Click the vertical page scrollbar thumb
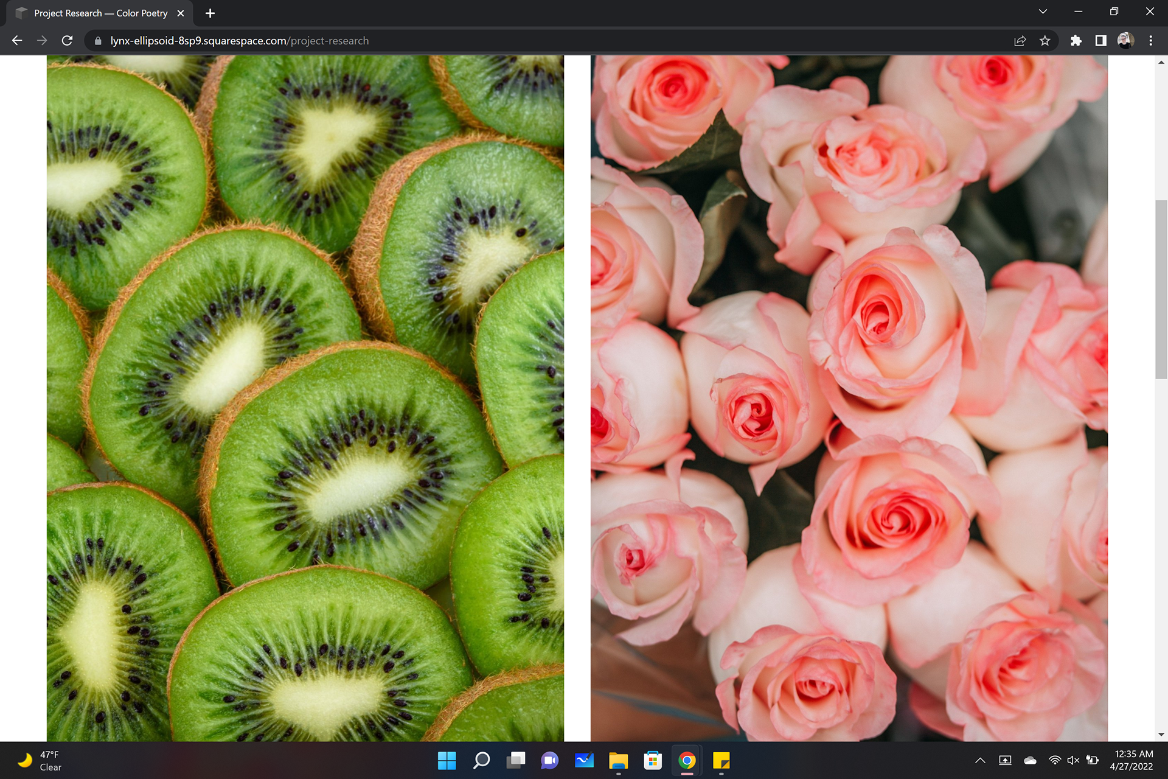This screenshot has width=1168, height=779. coord(1161,289)
